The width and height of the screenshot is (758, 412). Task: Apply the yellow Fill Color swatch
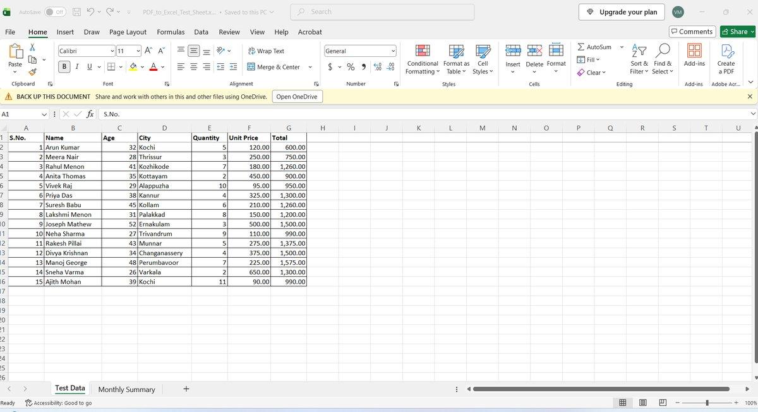pos(133,67)
